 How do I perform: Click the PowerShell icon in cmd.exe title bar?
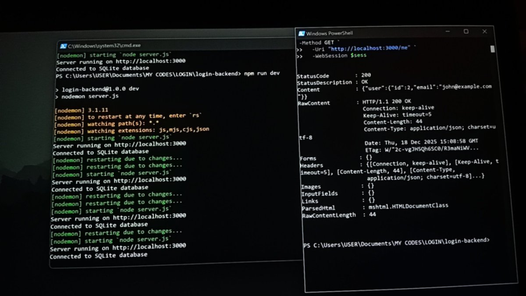(x=63, y=46)
